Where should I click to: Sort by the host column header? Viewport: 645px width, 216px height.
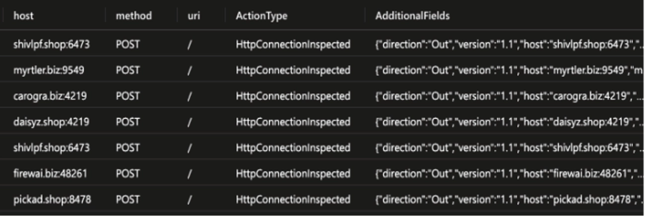(x=23, y=16)
